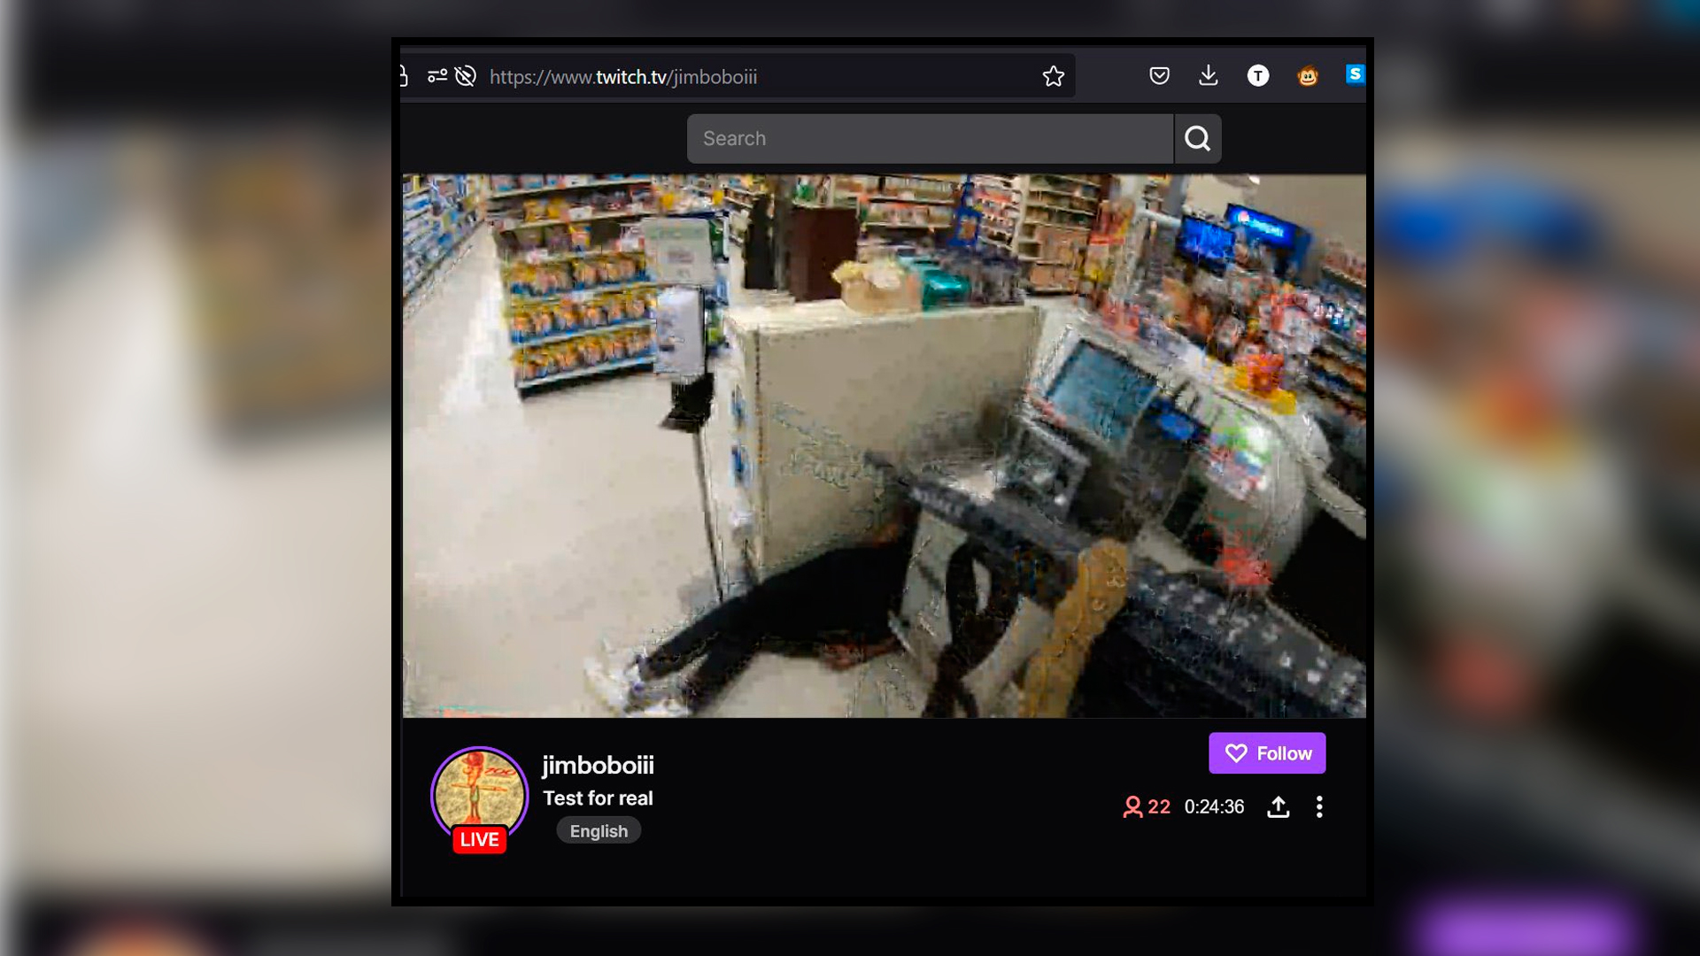This screenshot has height=956, width=1700.
Task: Open the monkey face extension icon
Action: point(1307,76)
